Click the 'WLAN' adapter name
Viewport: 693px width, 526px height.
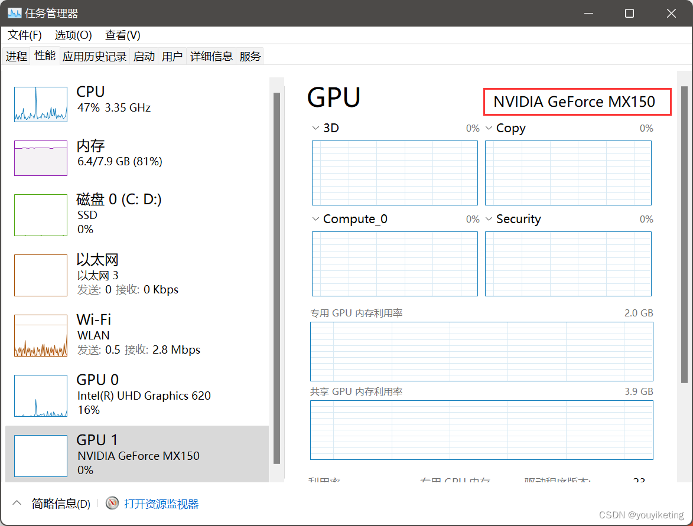point(93,336)
